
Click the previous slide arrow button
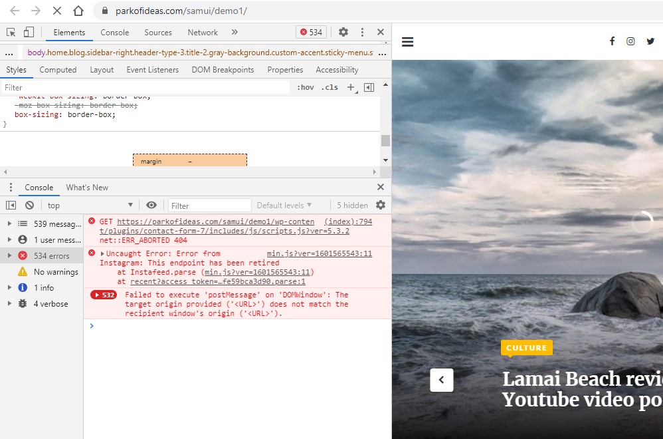tap(442, 380)
